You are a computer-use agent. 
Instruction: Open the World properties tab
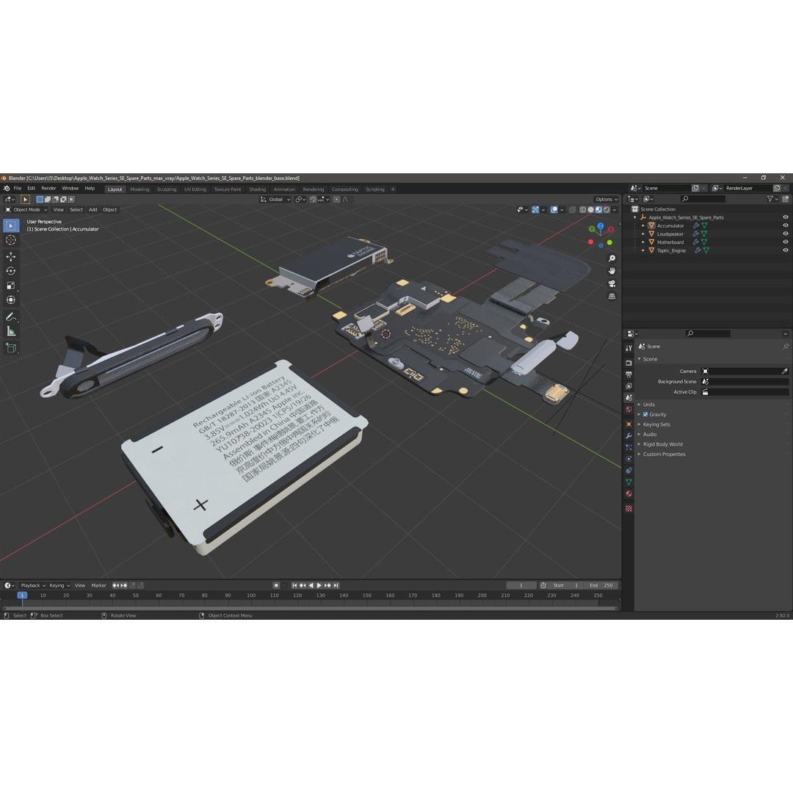tap(629, 410)
